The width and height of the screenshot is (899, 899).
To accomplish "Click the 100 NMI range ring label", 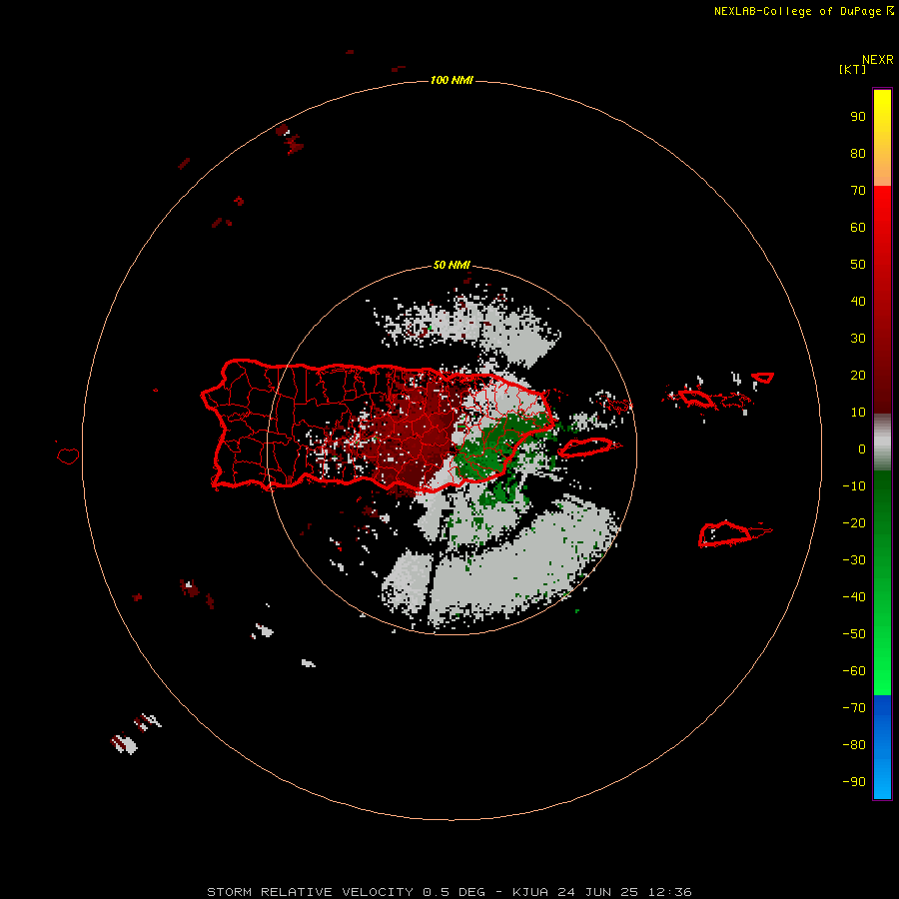I will (x=451, y=80).
